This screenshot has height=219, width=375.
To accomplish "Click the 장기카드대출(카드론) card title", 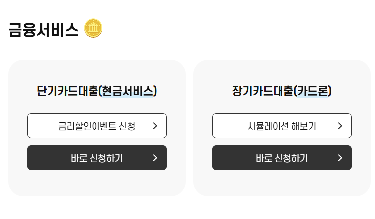I will point(282,91).
